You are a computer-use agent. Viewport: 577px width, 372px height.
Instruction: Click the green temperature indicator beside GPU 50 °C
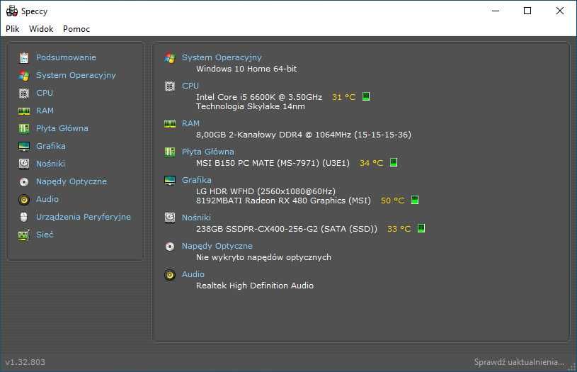(415, 200)
